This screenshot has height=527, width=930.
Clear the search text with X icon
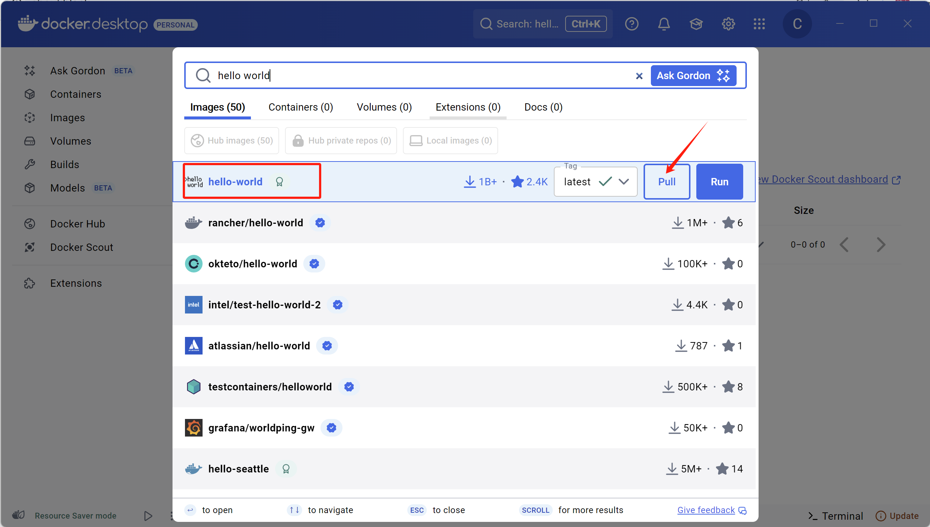click(639, 76)
